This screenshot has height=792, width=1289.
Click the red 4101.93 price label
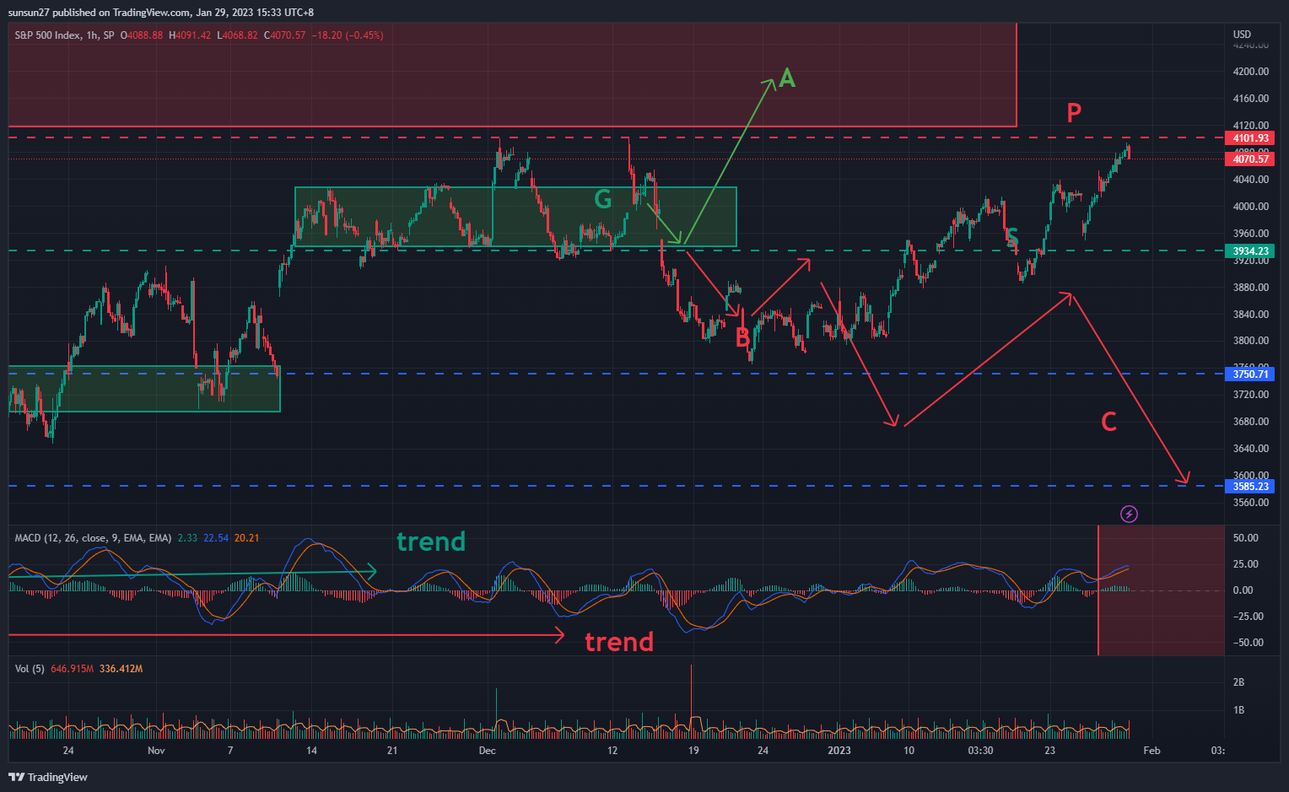coord(1249,138)
